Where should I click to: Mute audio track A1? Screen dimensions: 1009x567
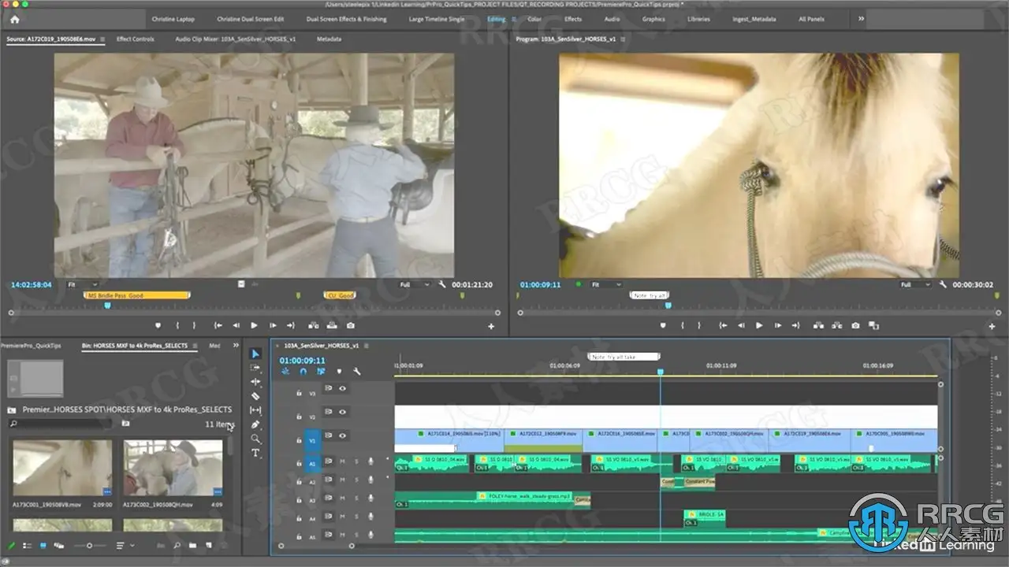coord(342,461)
